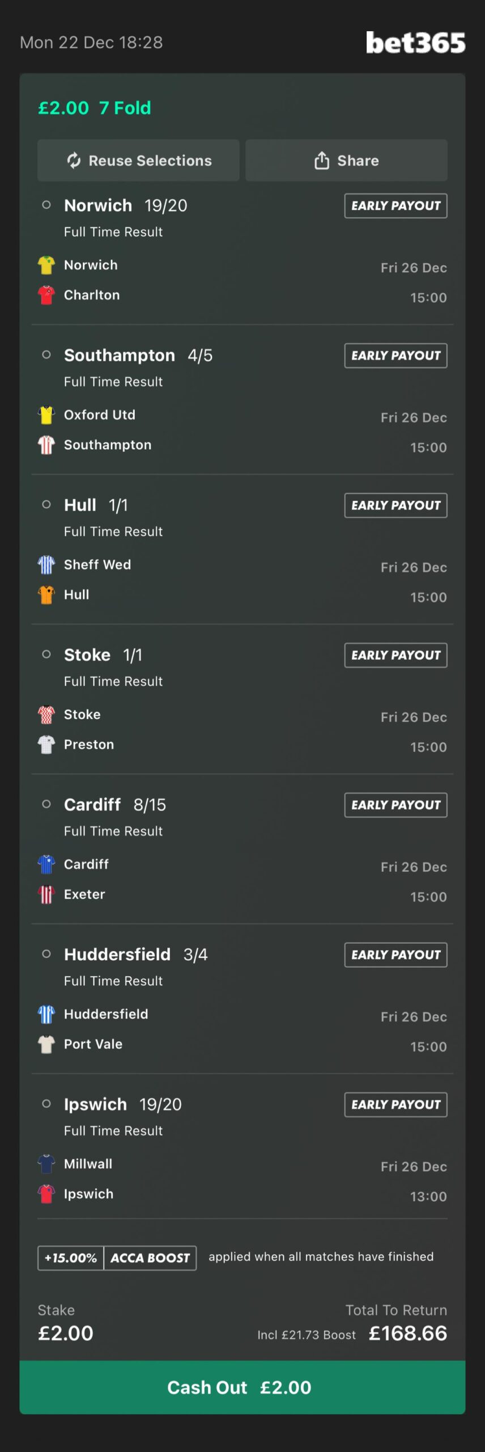
Task: Click Norwich's yellow shirt icon
Action: [46, 265]
